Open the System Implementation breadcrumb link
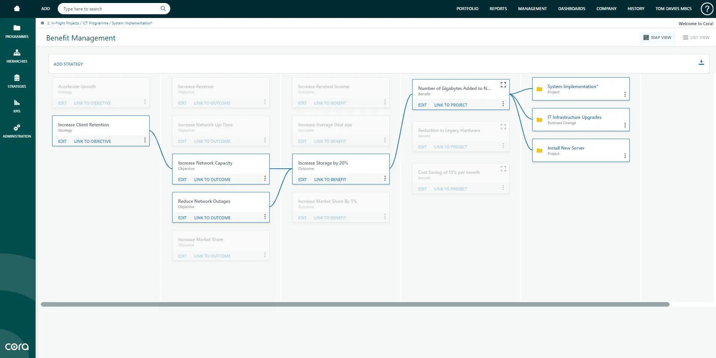 pyautogui.click(x=132, y=23)
